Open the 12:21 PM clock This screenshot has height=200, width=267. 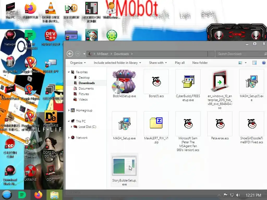[253, 195]
